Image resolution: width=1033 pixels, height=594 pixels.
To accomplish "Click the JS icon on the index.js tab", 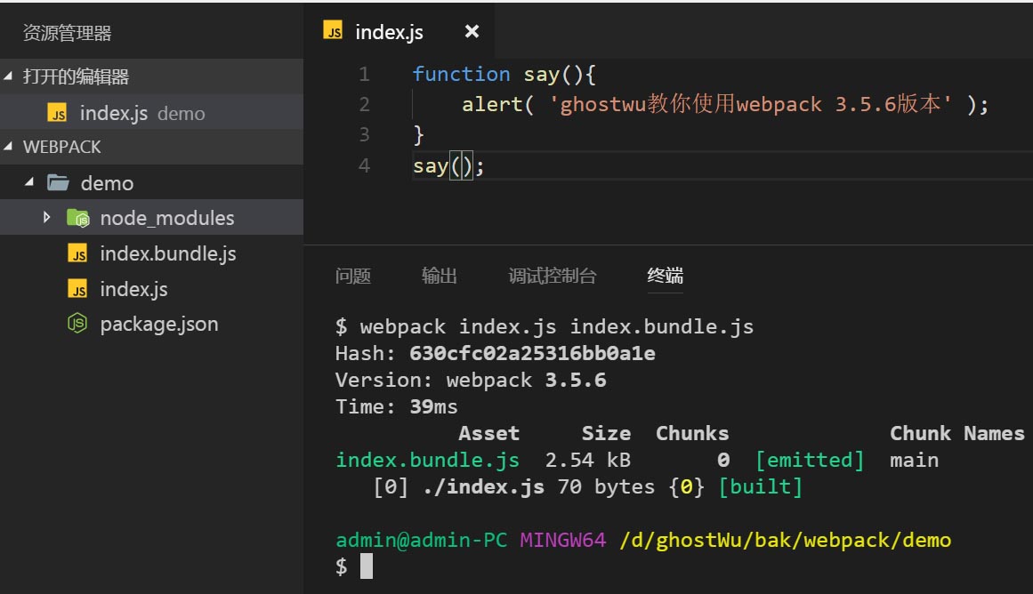I will pos(334,33).
